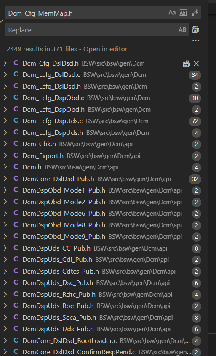
Task: Click icon of DcmDspObd_Mode2_Pub.h
Action: [x=16, y=202]
